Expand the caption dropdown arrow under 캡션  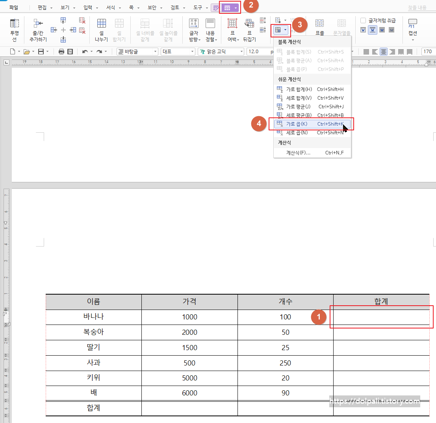[x=413, y=40]
